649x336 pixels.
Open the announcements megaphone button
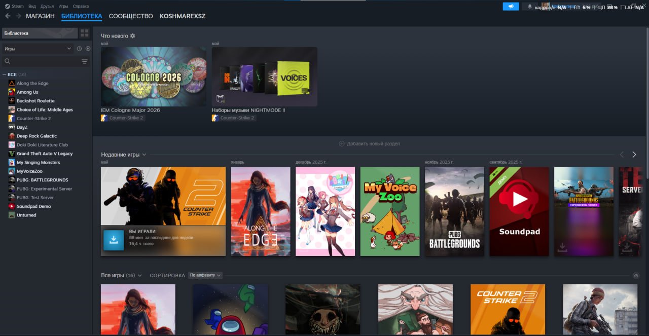coord(511,7)
